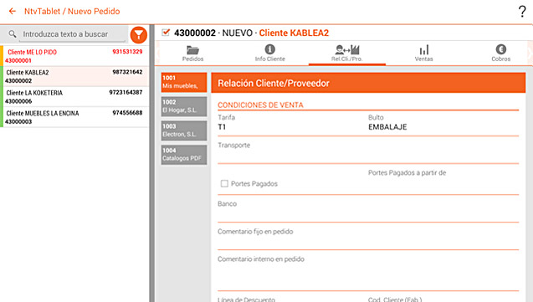The height and width of the screenshot is (302, 533).
Task: Choose supplier 1004 Catalogos PDF
Action: (x=184, y=155)
